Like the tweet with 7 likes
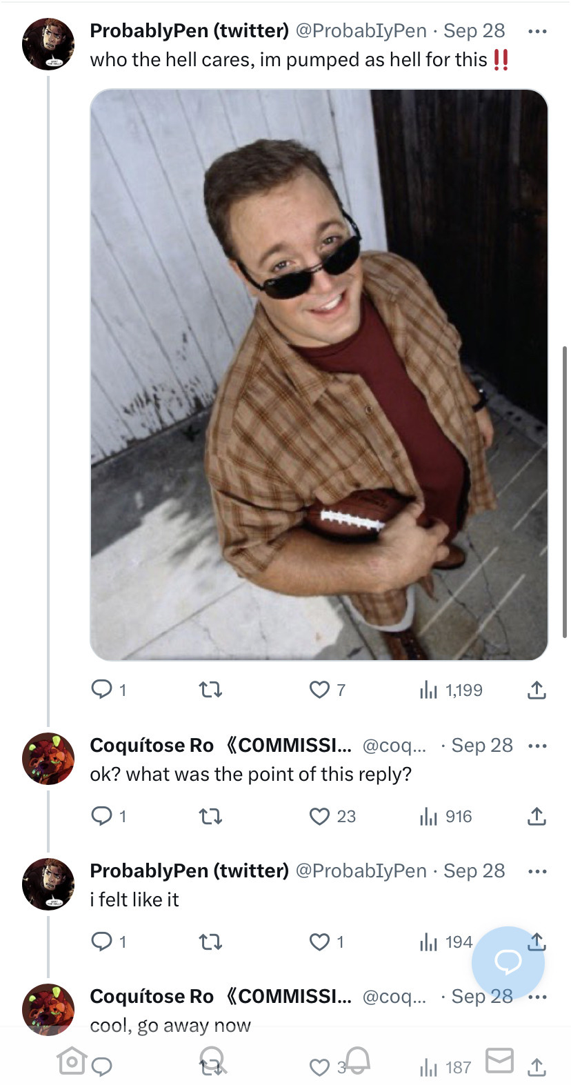 click(319, 689)
